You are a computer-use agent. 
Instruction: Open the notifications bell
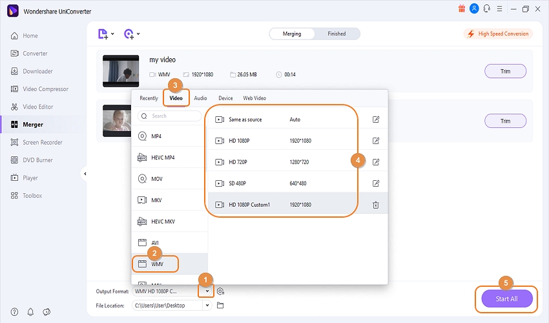(30, 312)
